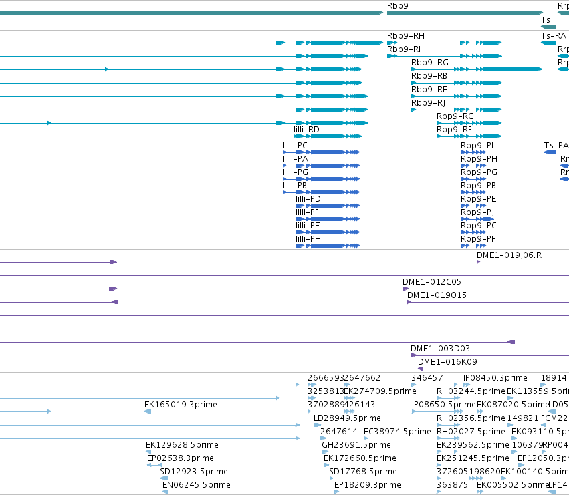Open the Rbp9-PE protein label
The height and width of the screenshot is (495, 569).
479,199
